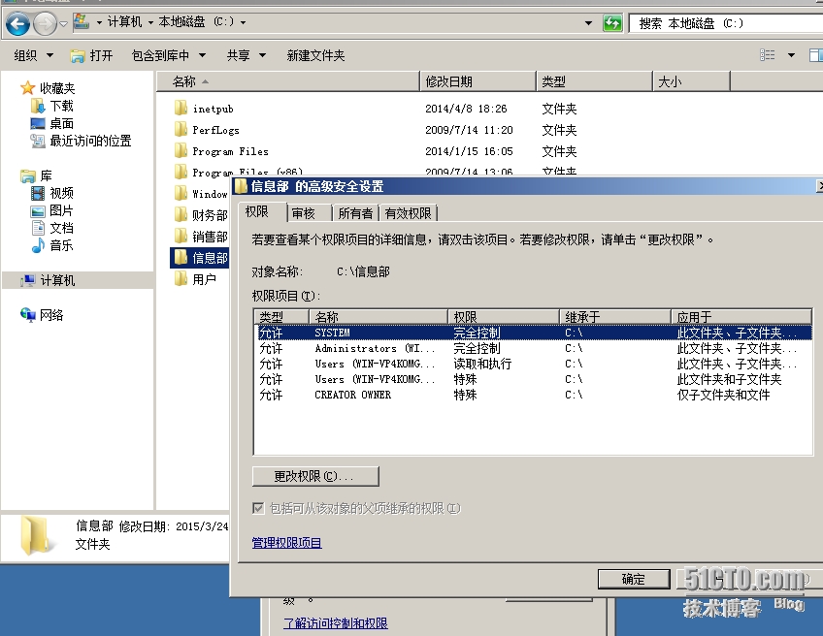Click the 打开 toolbar button
The image size is (823, 636).
click(x=92, y=55)
